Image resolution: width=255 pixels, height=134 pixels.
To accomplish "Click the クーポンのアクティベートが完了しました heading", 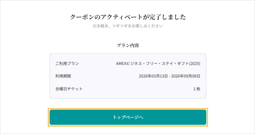I will coord(128,17).
